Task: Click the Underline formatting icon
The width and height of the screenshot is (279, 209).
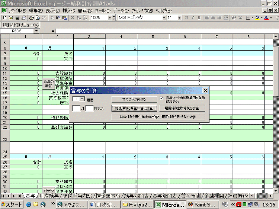Action: coord(199,17)
